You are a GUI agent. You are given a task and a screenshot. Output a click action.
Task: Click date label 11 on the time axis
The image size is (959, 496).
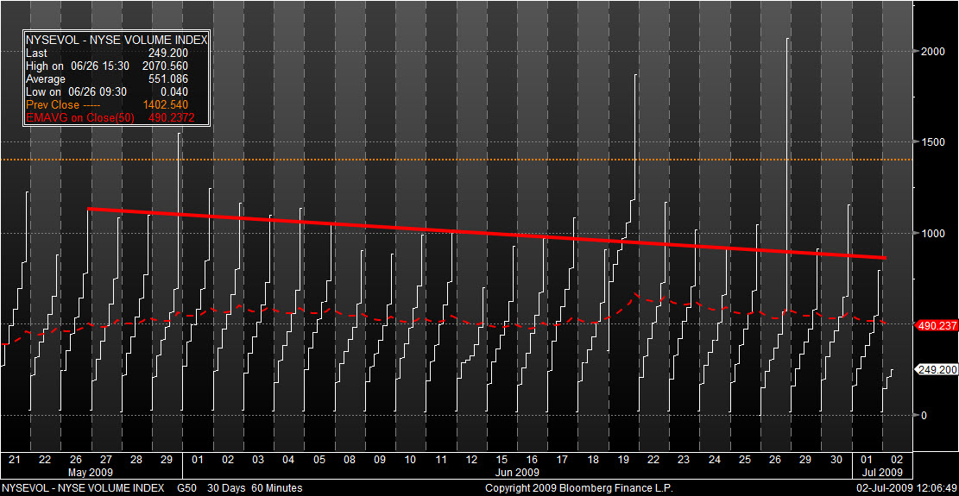[440, 459]
